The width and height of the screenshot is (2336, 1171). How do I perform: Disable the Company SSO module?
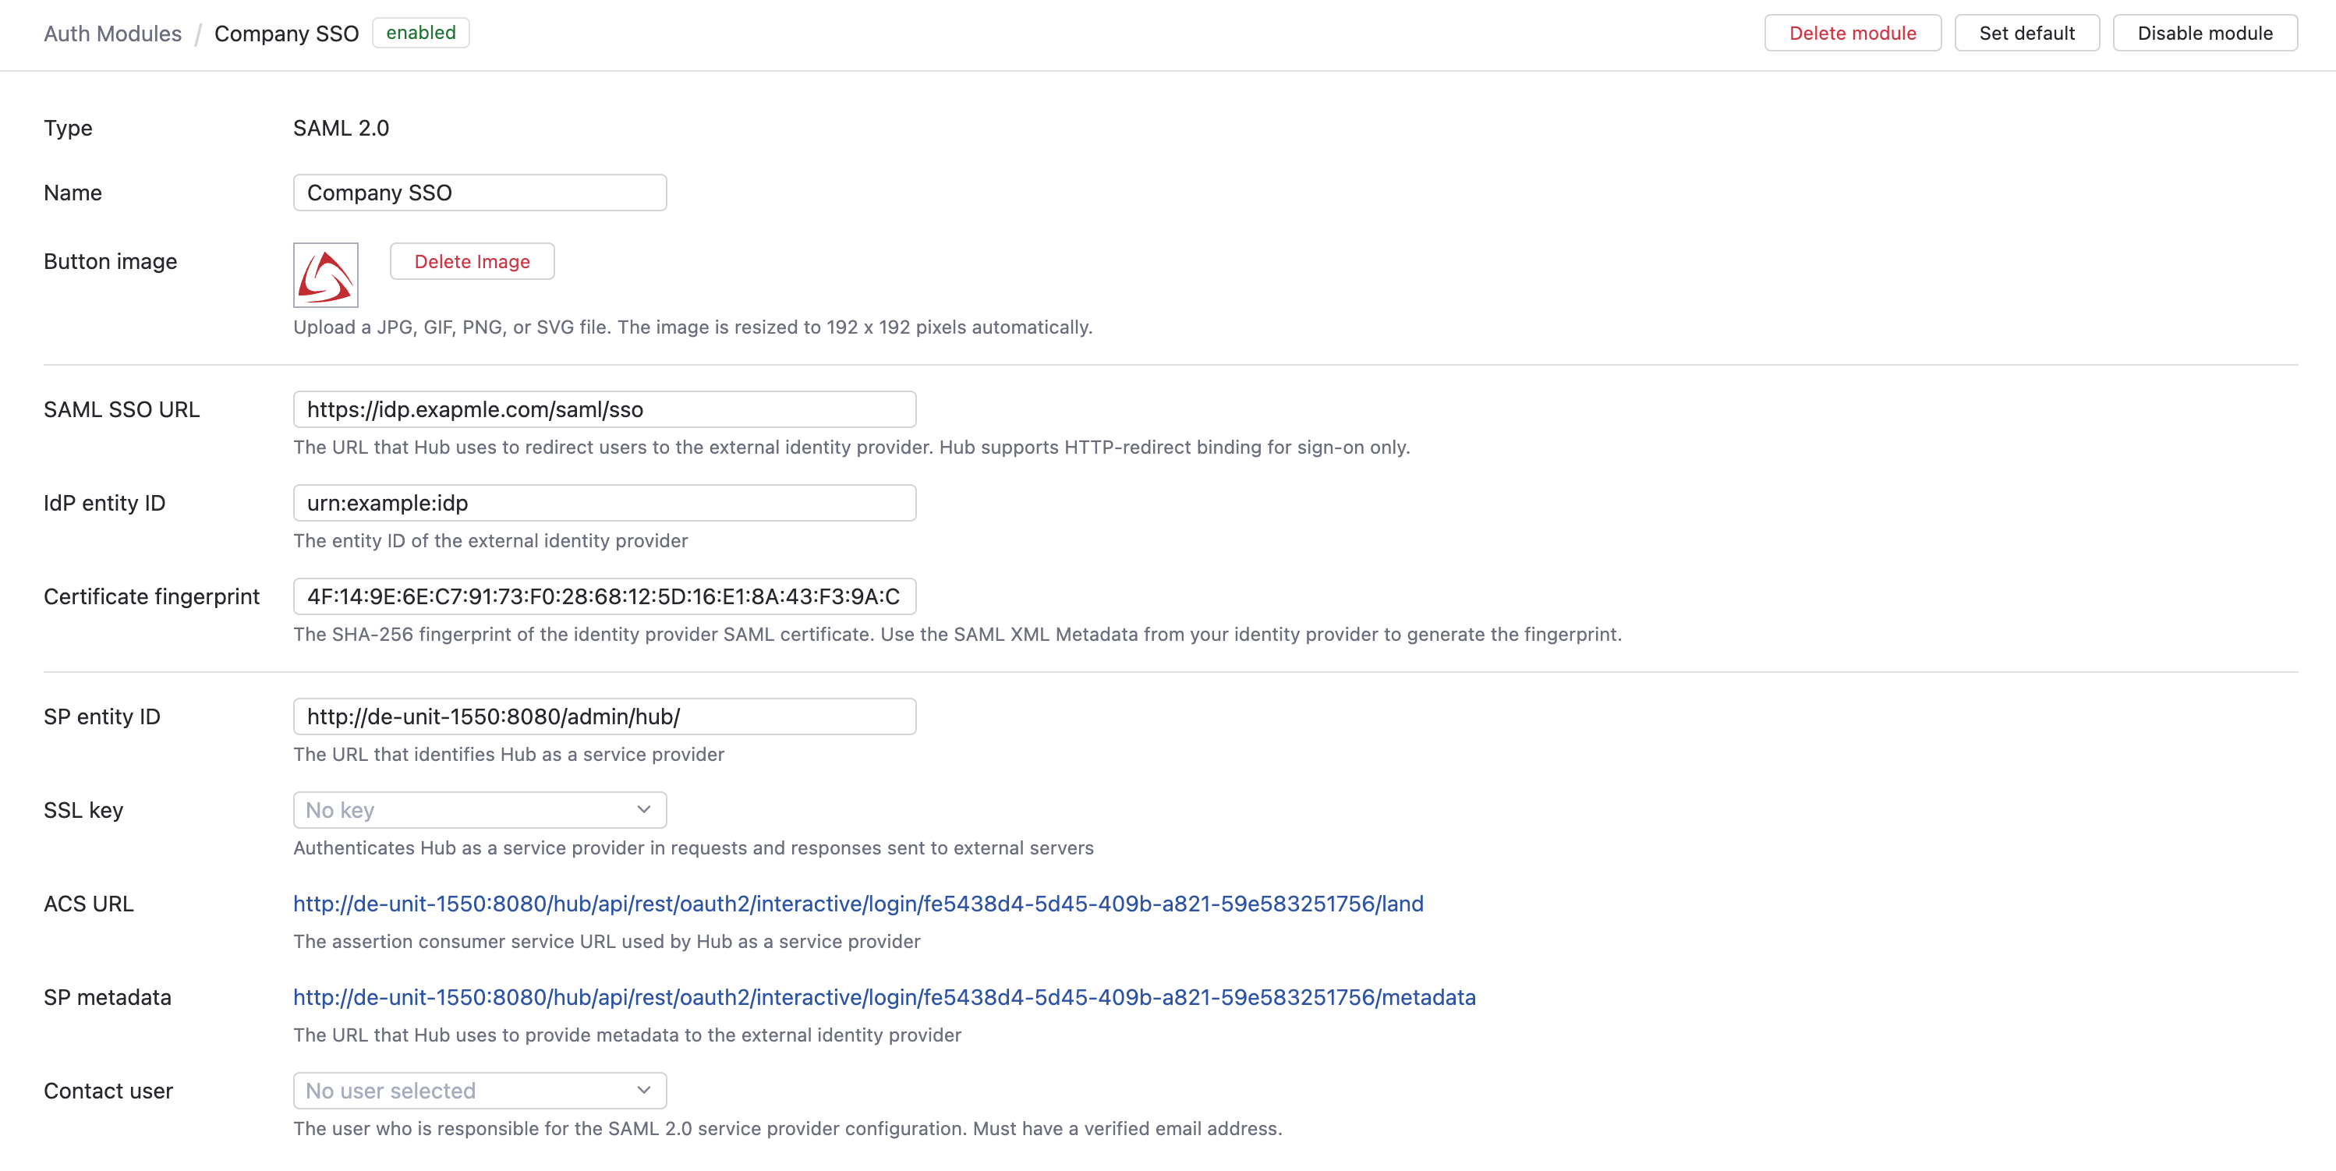tap(2204, 34)
